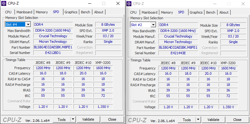
Task: Minimize the right CPU-Z window
Action: [215, 4]
